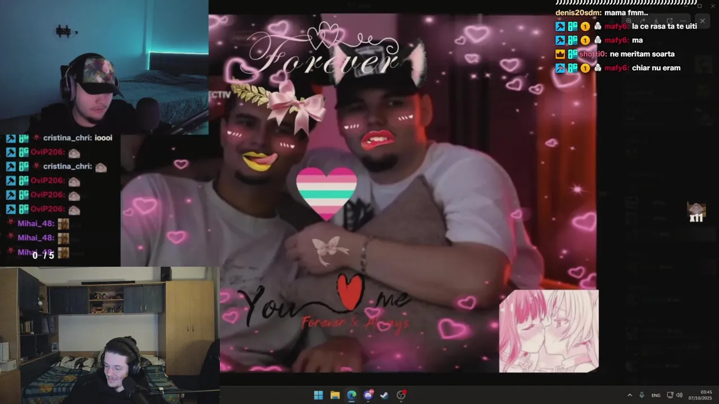Click the hammer moderator badge beside 'chiar nu eram'
Viewport: 719px width, 404px height.
560,68
